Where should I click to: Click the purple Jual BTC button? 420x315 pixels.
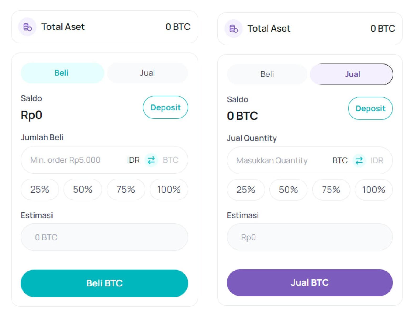tap(309, 282)
